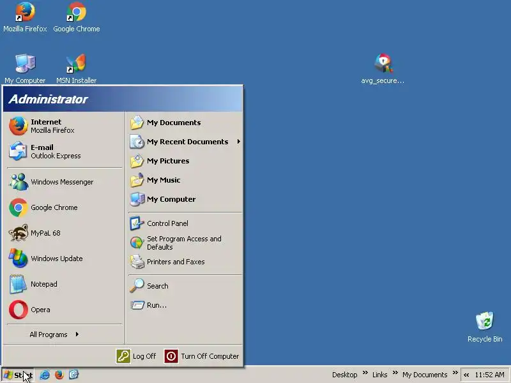Launch Notepad from Start menu
511x383 pixels.
coord(64,284)
